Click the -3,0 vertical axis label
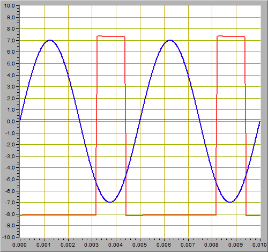Screen dimensions: 268x252 point(10,156)
